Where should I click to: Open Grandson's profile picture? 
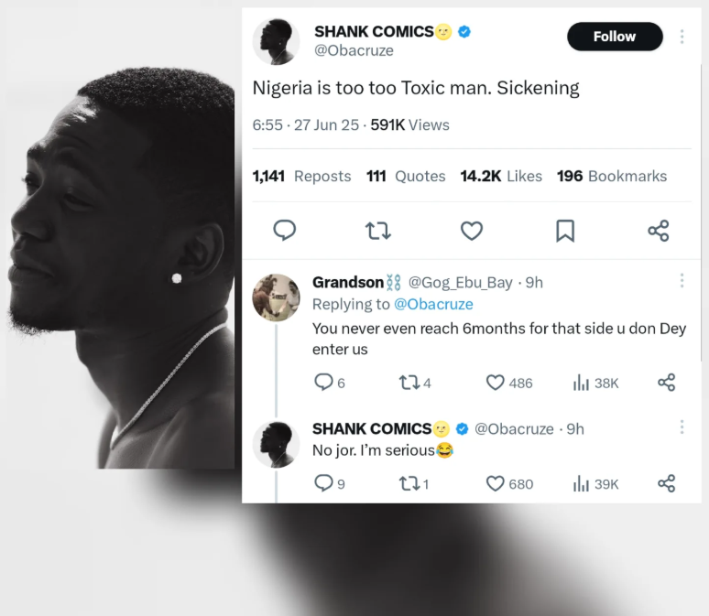click(276, 297)
